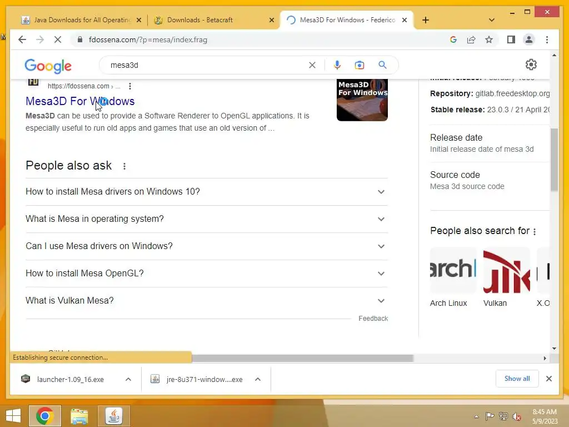The image size is (569, 427).
Task: Clear the mesa3d search text
Action: point(312,65)
